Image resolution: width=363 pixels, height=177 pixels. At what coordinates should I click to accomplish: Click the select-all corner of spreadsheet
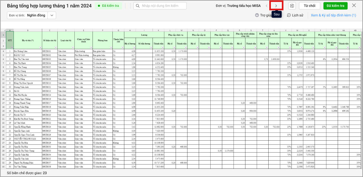point(3,31)
